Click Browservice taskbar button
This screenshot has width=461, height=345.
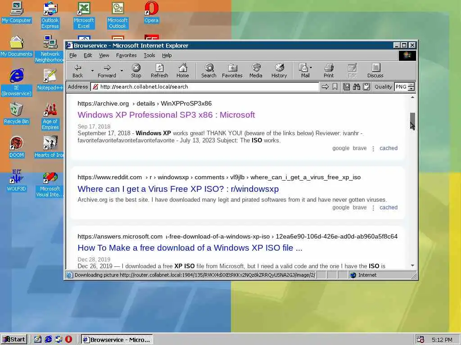pyautogui.click(x=117, y=340)
